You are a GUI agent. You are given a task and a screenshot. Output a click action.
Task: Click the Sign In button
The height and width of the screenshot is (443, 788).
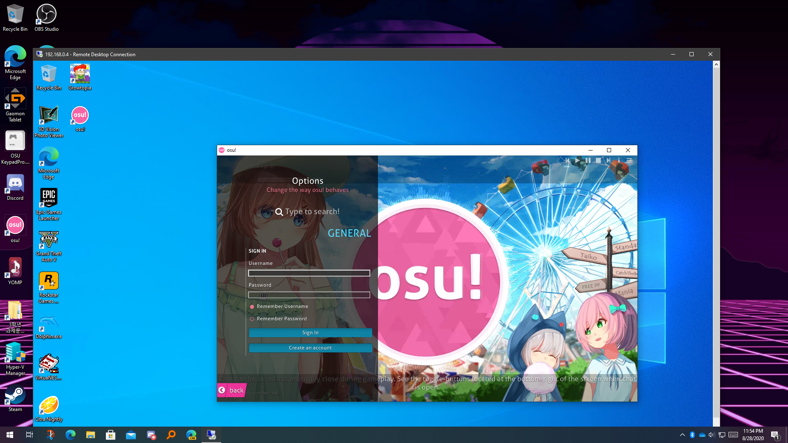310,333
